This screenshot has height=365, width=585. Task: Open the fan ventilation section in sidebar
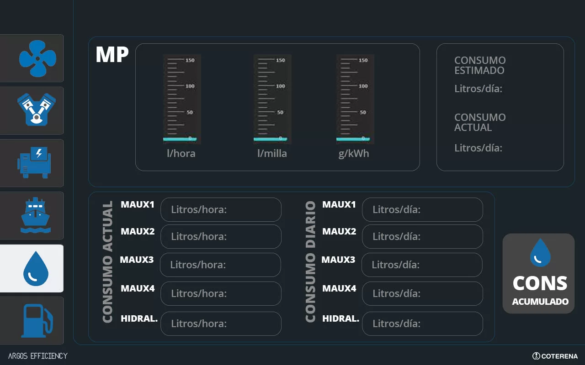[37, 58]
